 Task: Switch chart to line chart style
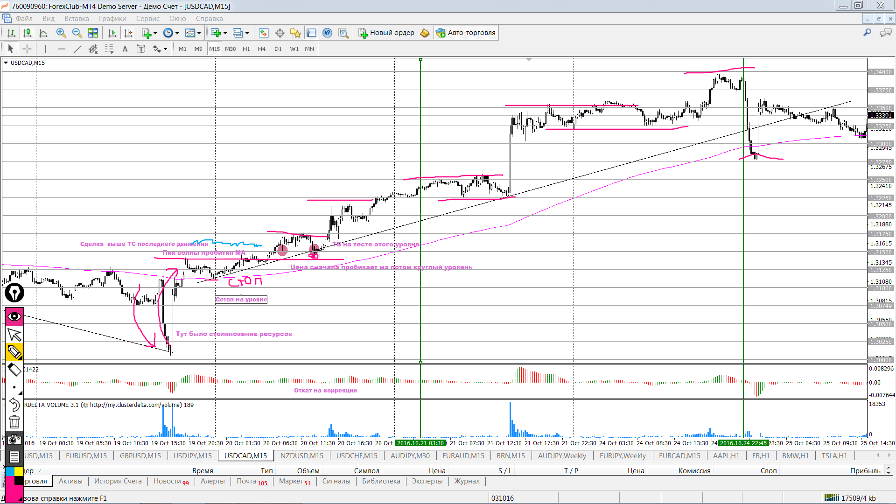tap(43, 33)
